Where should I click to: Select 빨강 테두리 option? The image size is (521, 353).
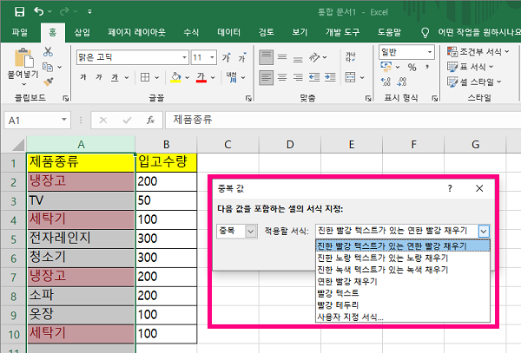click(x=403, y=305)
